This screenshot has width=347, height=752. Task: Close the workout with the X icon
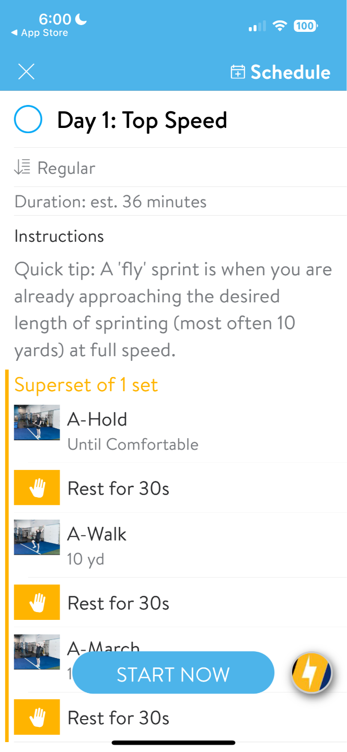tap(26, 72)
